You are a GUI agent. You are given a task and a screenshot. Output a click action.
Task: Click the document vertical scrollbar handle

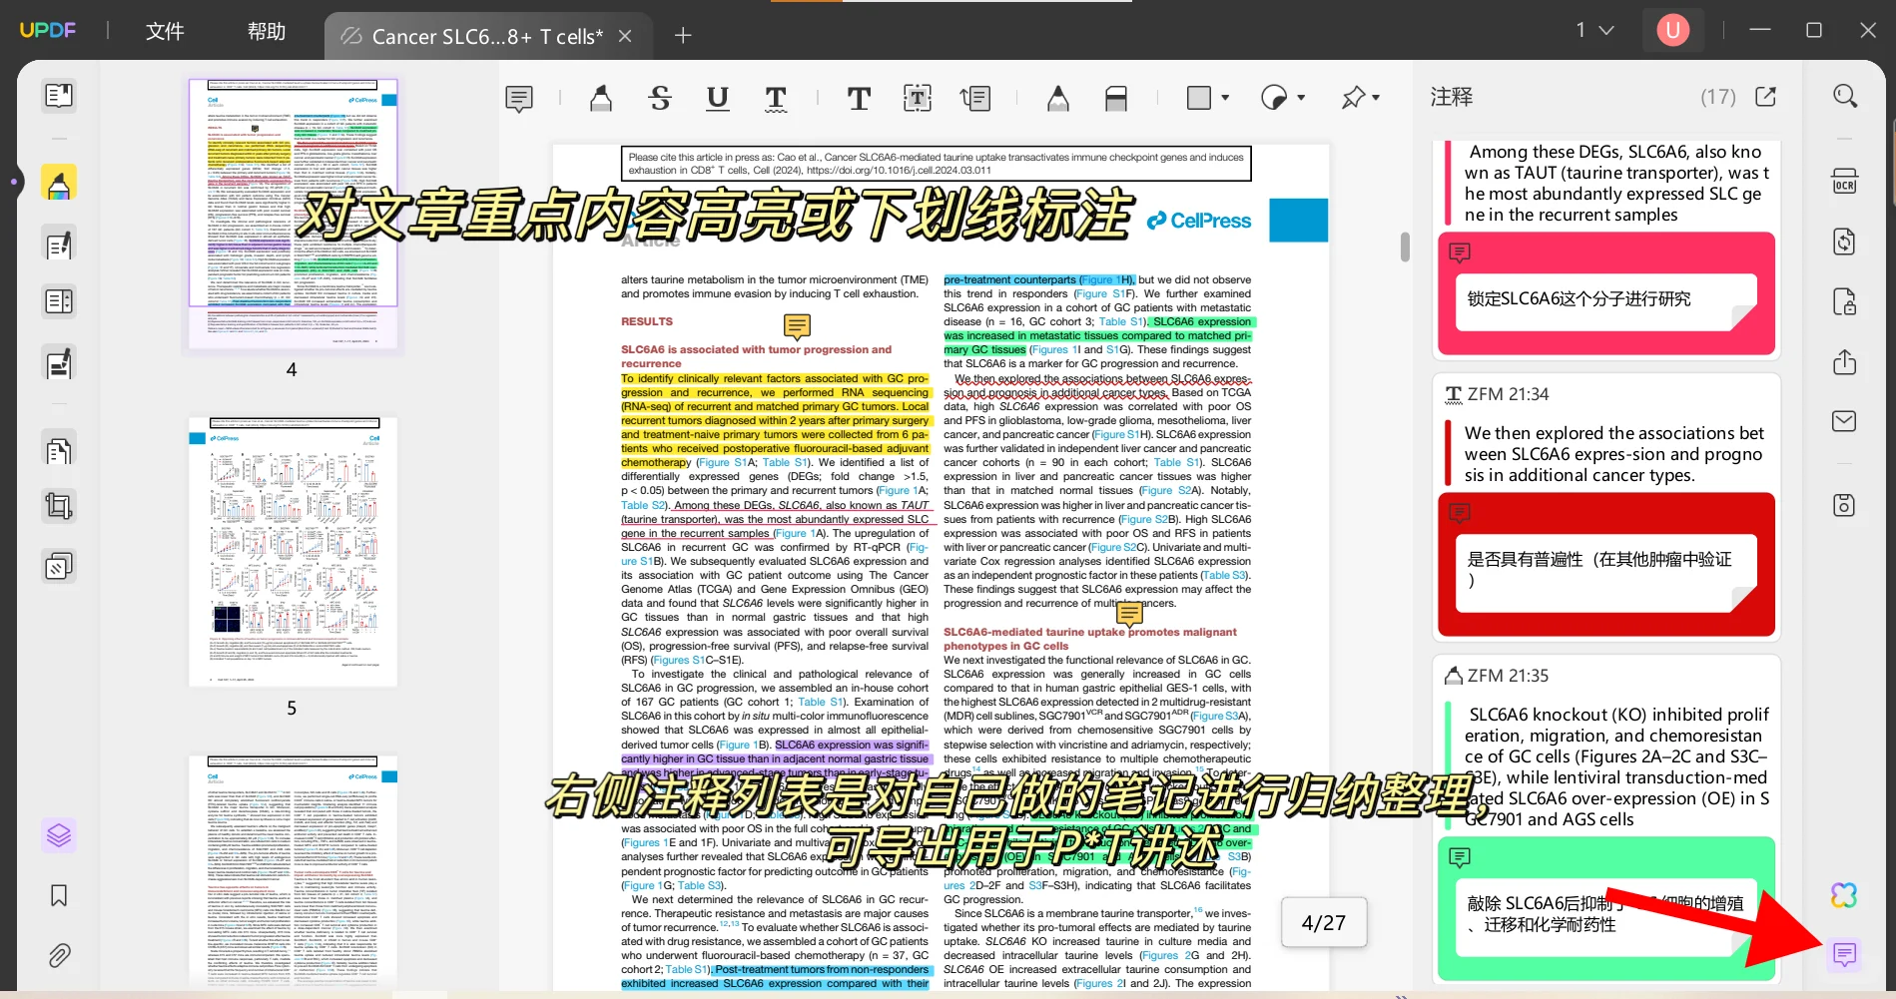point(1405,247)
